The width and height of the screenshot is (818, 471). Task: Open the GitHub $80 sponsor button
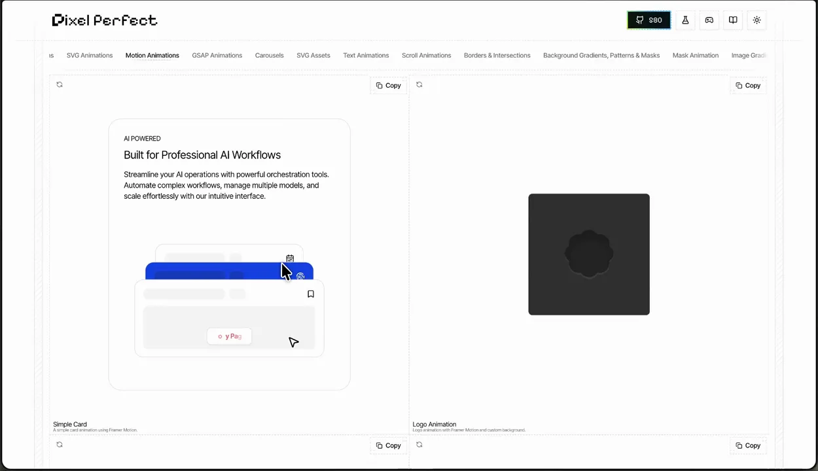pyautogui.click(x=649, y=20)
